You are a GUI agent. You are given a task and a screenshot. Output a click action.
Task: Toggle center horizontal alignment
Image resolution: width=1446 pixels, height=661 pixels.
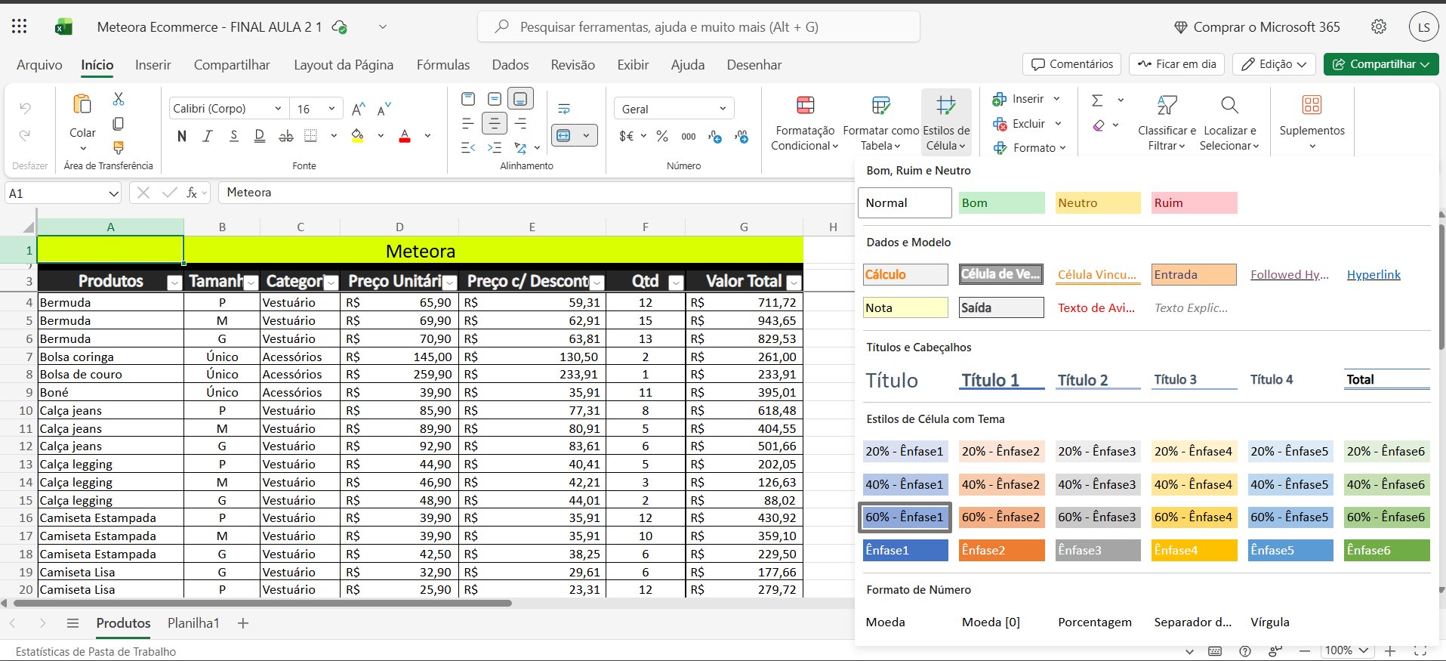pos(495,123)
